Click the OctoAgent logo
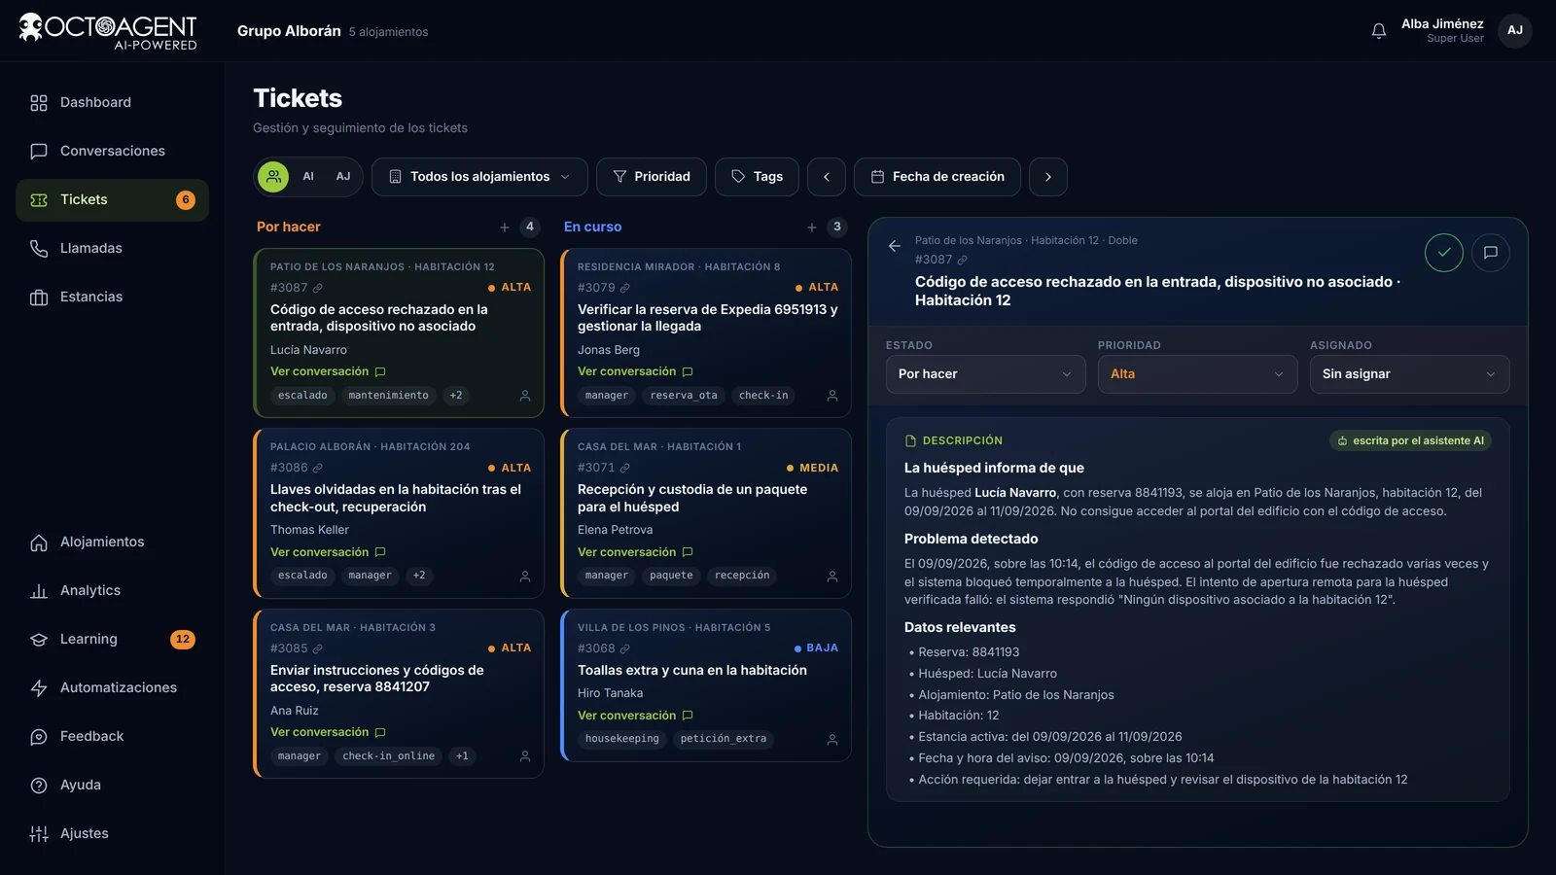This screenshot has width=1556, height=875. [x=108, y=31]
